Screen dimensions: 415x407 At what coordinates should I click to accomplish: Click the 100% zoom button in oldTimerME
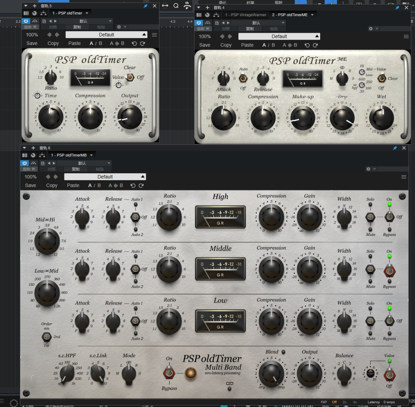pyautogui.click(x=205, y=36)
